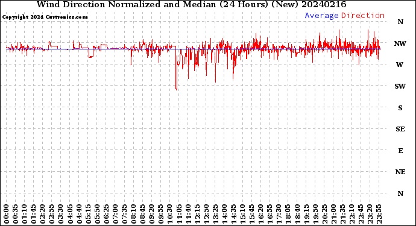The image size is (416, 226).
Task: Click the copyright Cartronics.com text
Action: click(x=45, y=17)
